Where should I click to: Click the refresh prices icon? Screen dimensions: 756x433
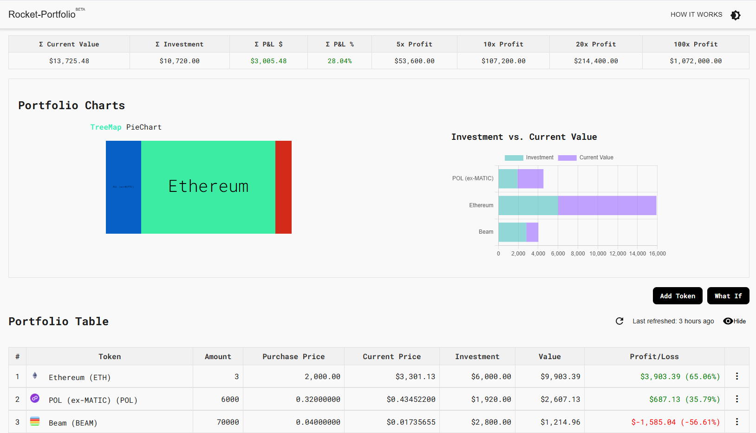point(619,321)
